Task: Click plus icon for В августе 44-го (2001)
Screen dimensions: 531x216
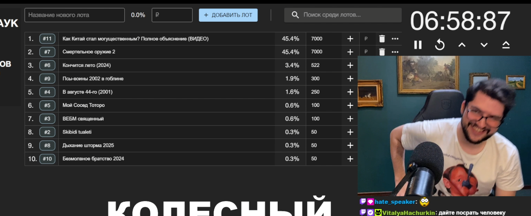Action: pos(350,92)
